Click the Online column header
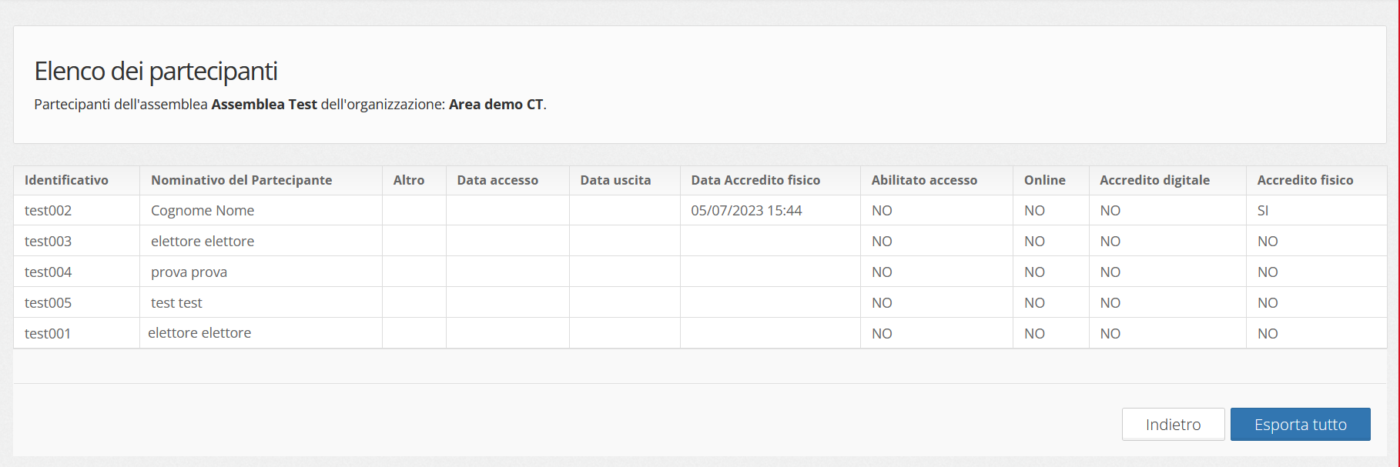 coord(1050,180)
